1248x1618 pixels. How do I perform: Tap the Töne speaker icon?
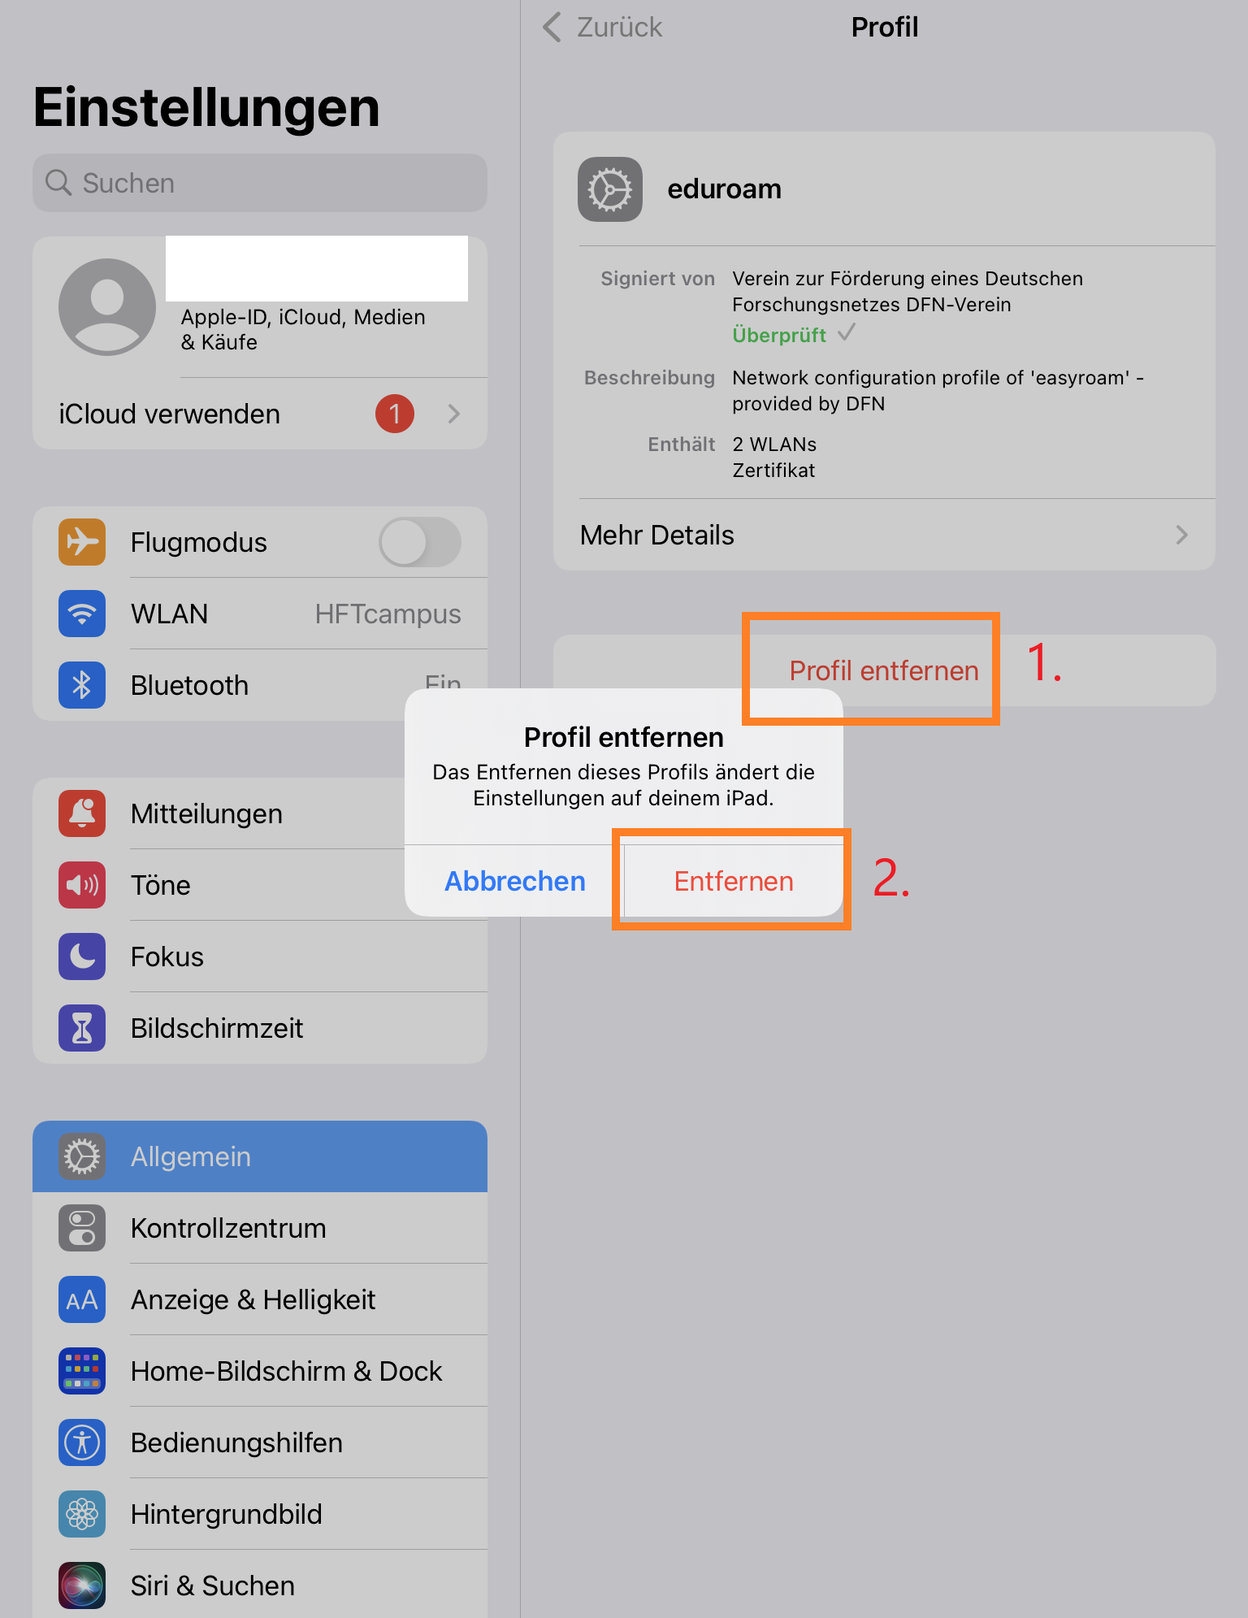[x=82, y=885]
